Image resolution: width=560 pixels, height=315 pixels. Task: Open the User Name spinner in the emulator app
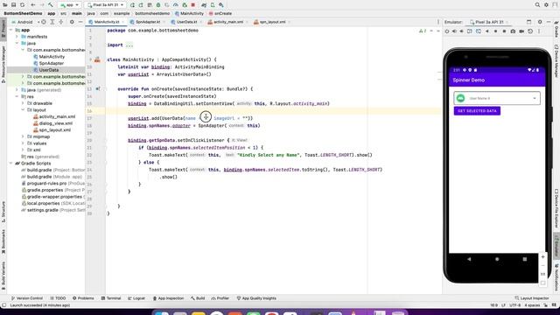tap(497, 98)
